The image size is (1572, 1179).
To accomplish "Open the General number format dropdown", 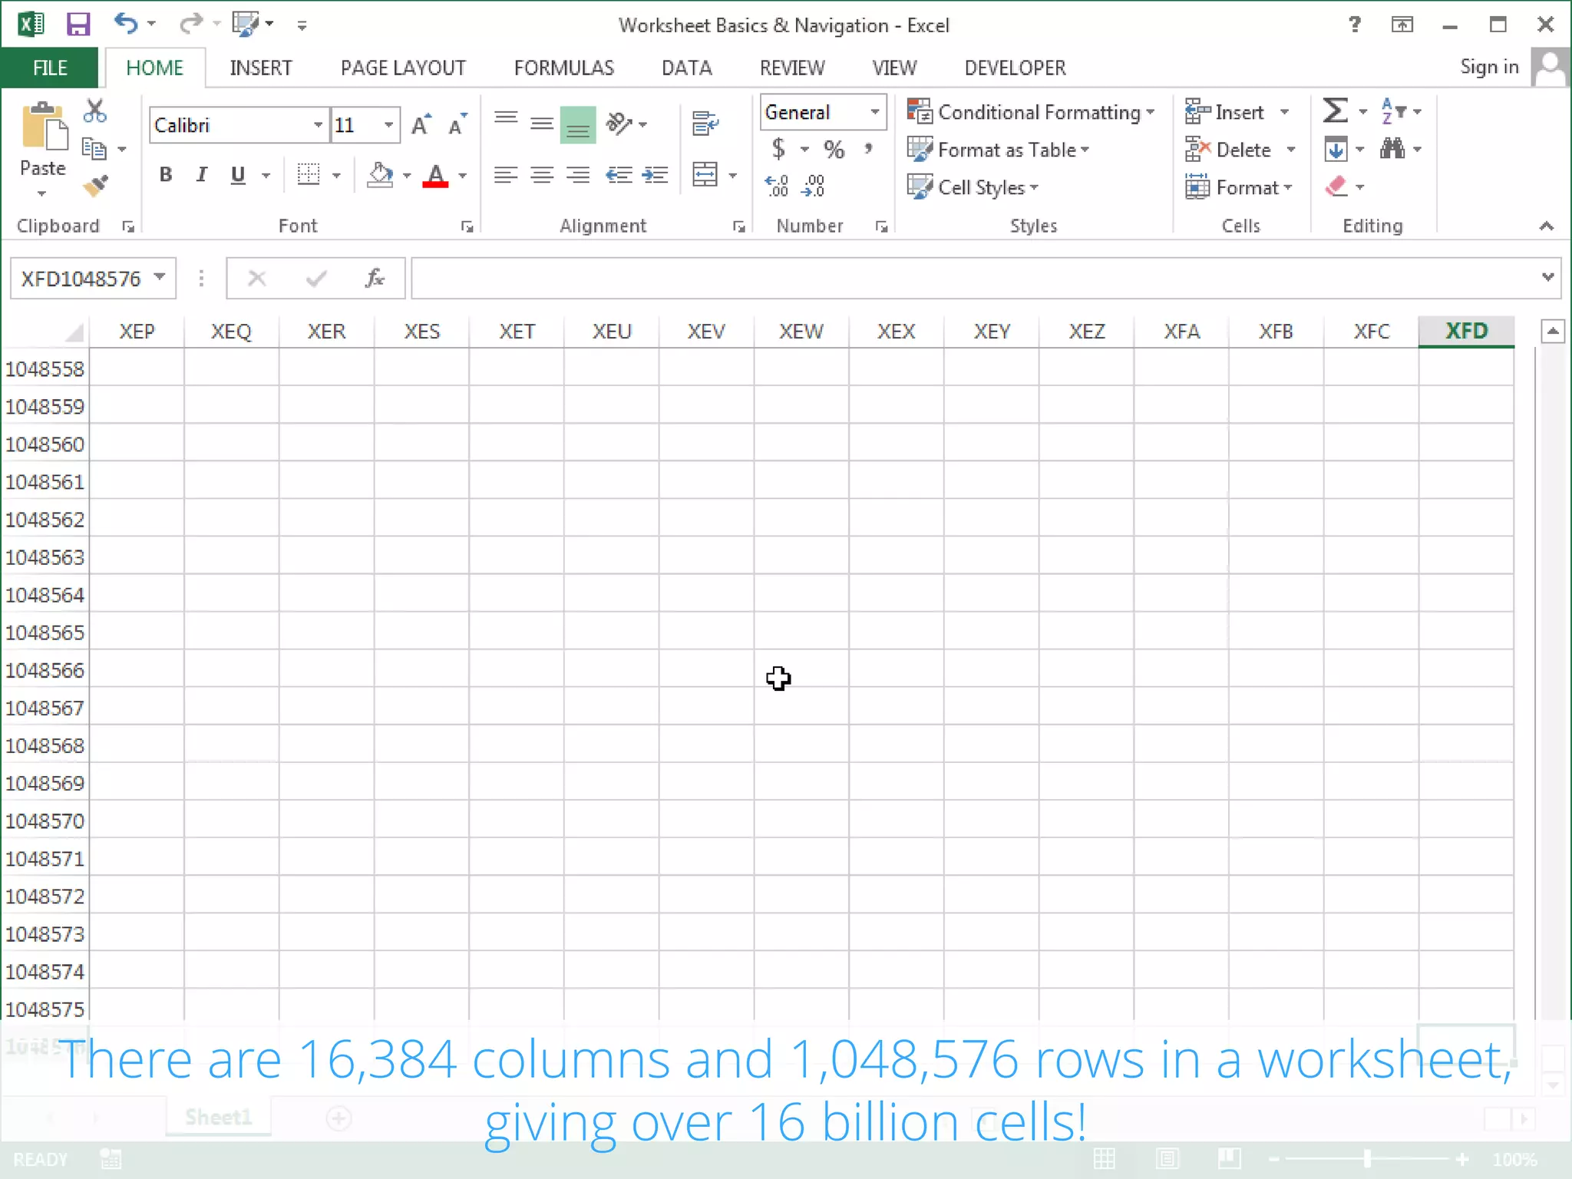I will click(x=874, y=112).
